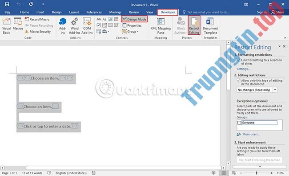Insert Building Block Gallery control
The width and height of the screenshot is (289, 176).
click(x=116, y=19)
